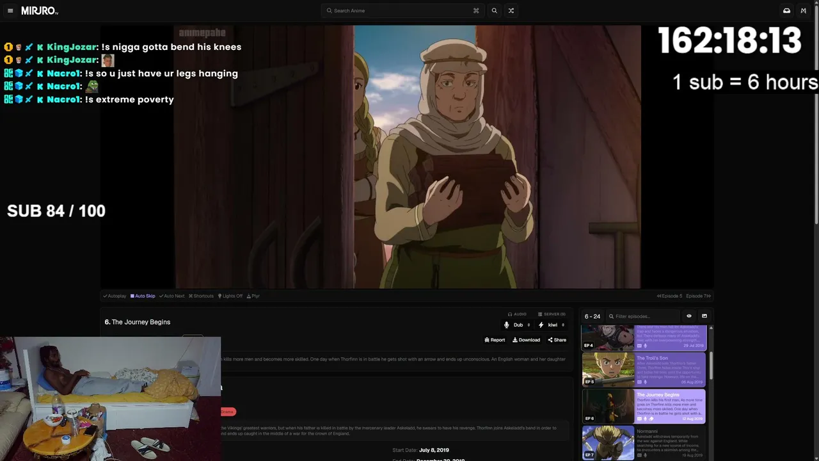Click the microphone icon on The Troll's Son card
Screen dimensions: 819x461
point(645,382)
